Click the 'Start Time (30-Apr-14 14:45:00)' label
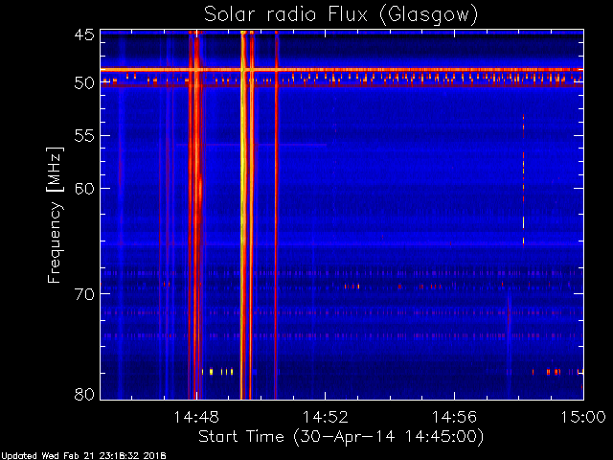 click(x=341, y=436)
